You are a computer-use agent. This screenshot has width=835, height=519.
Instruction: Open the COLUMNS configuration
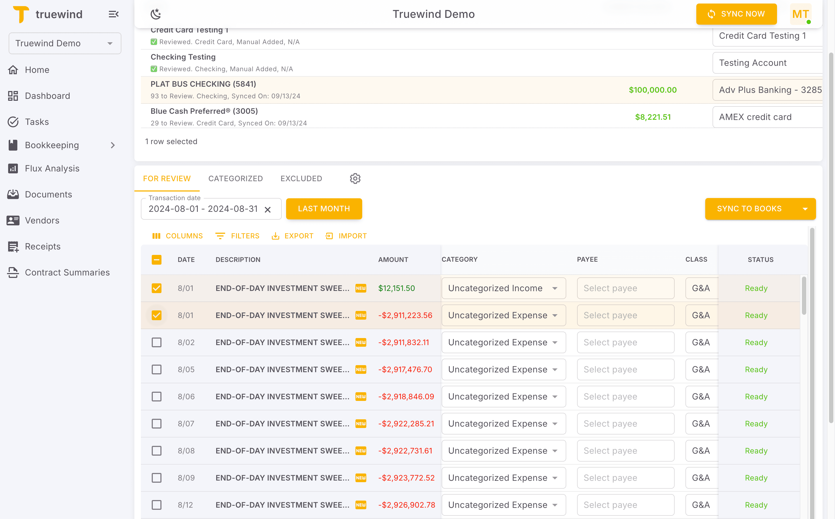click(177, 236)
